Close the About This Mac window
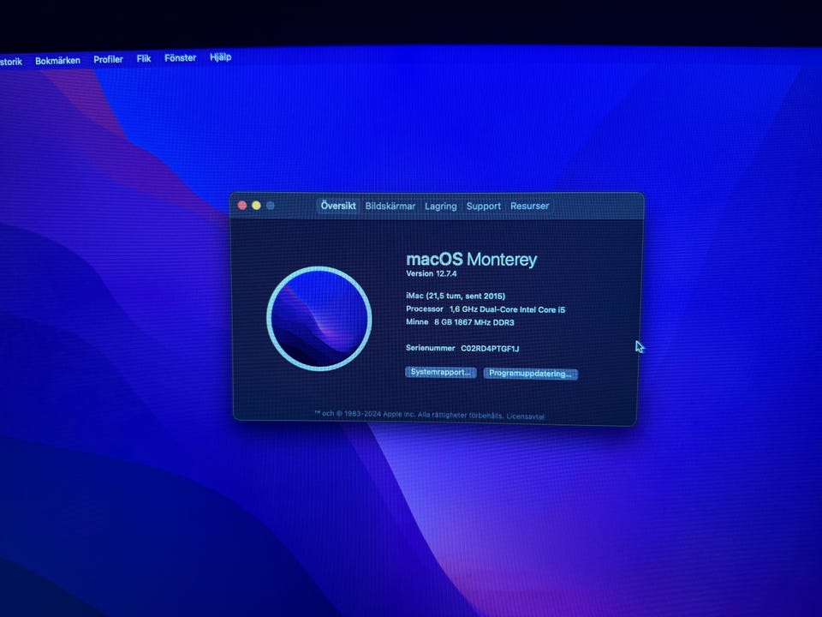This screenshot has width=822, height=617. (242, 206)
